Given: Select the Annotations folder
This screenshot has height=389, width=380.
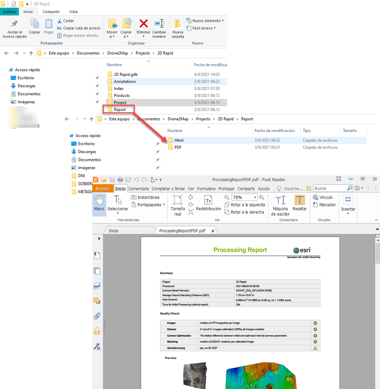Looking at the screenshot, I should 166,81.
